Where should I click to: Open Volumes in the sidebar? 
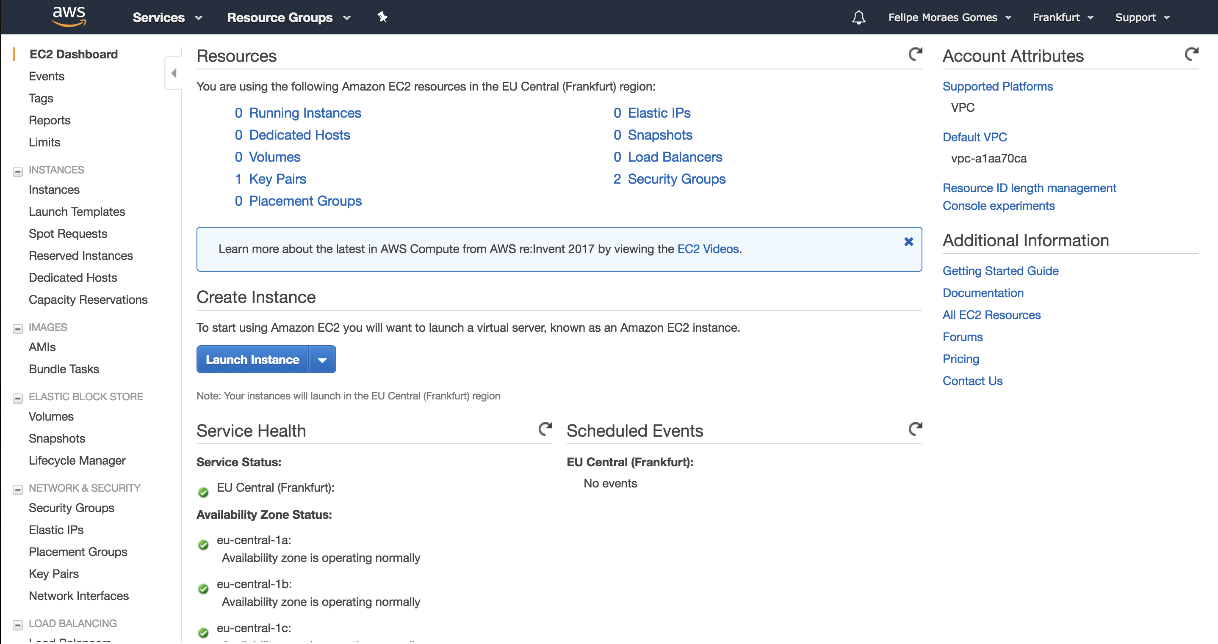[51, 416]
